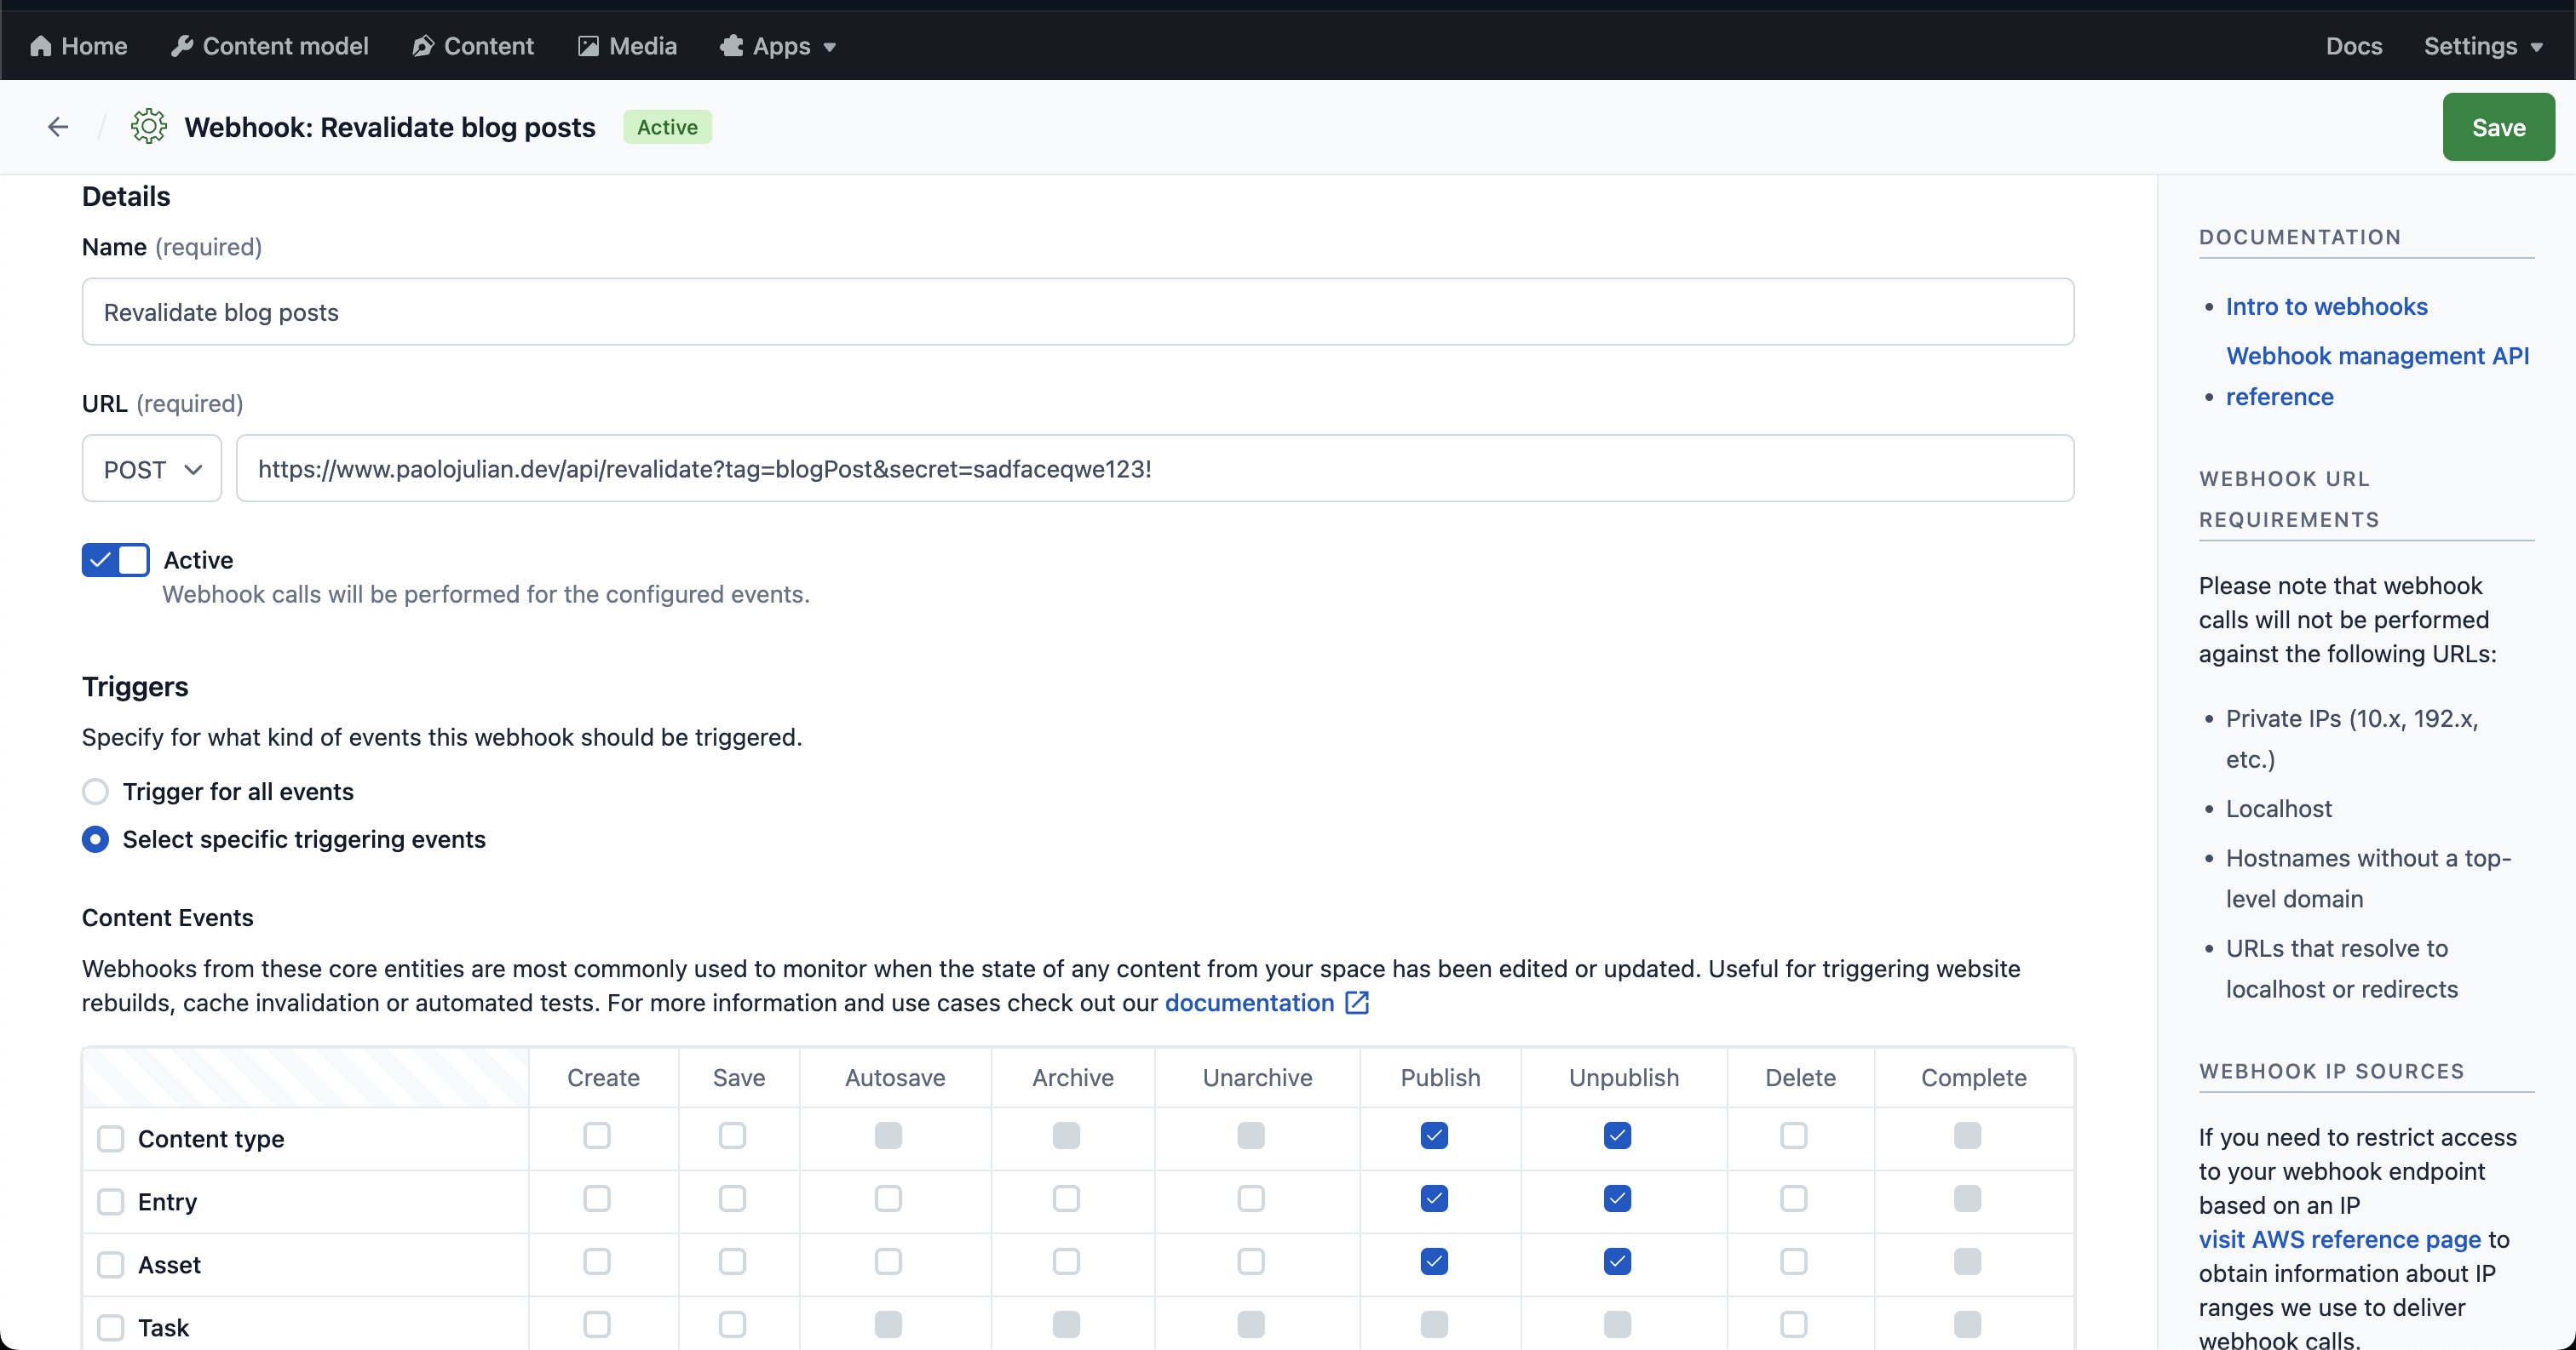Open the POST method dropdown
This screenshot has width=2576, height=1350.
pos(152,468)
